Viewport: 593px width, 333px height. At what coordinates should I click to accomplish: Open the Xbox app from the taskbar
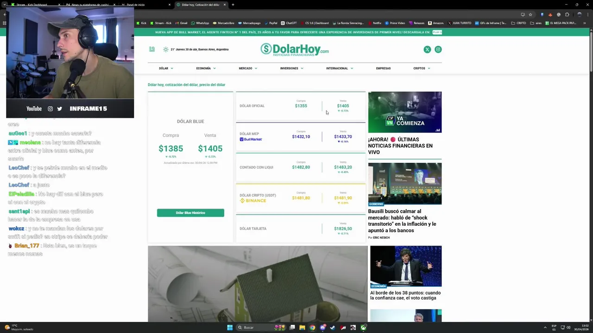pos(363,327)
